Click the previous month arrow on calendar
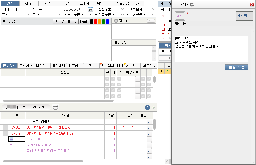The height and width of the screenshot is (165, 256). (162, 3)
